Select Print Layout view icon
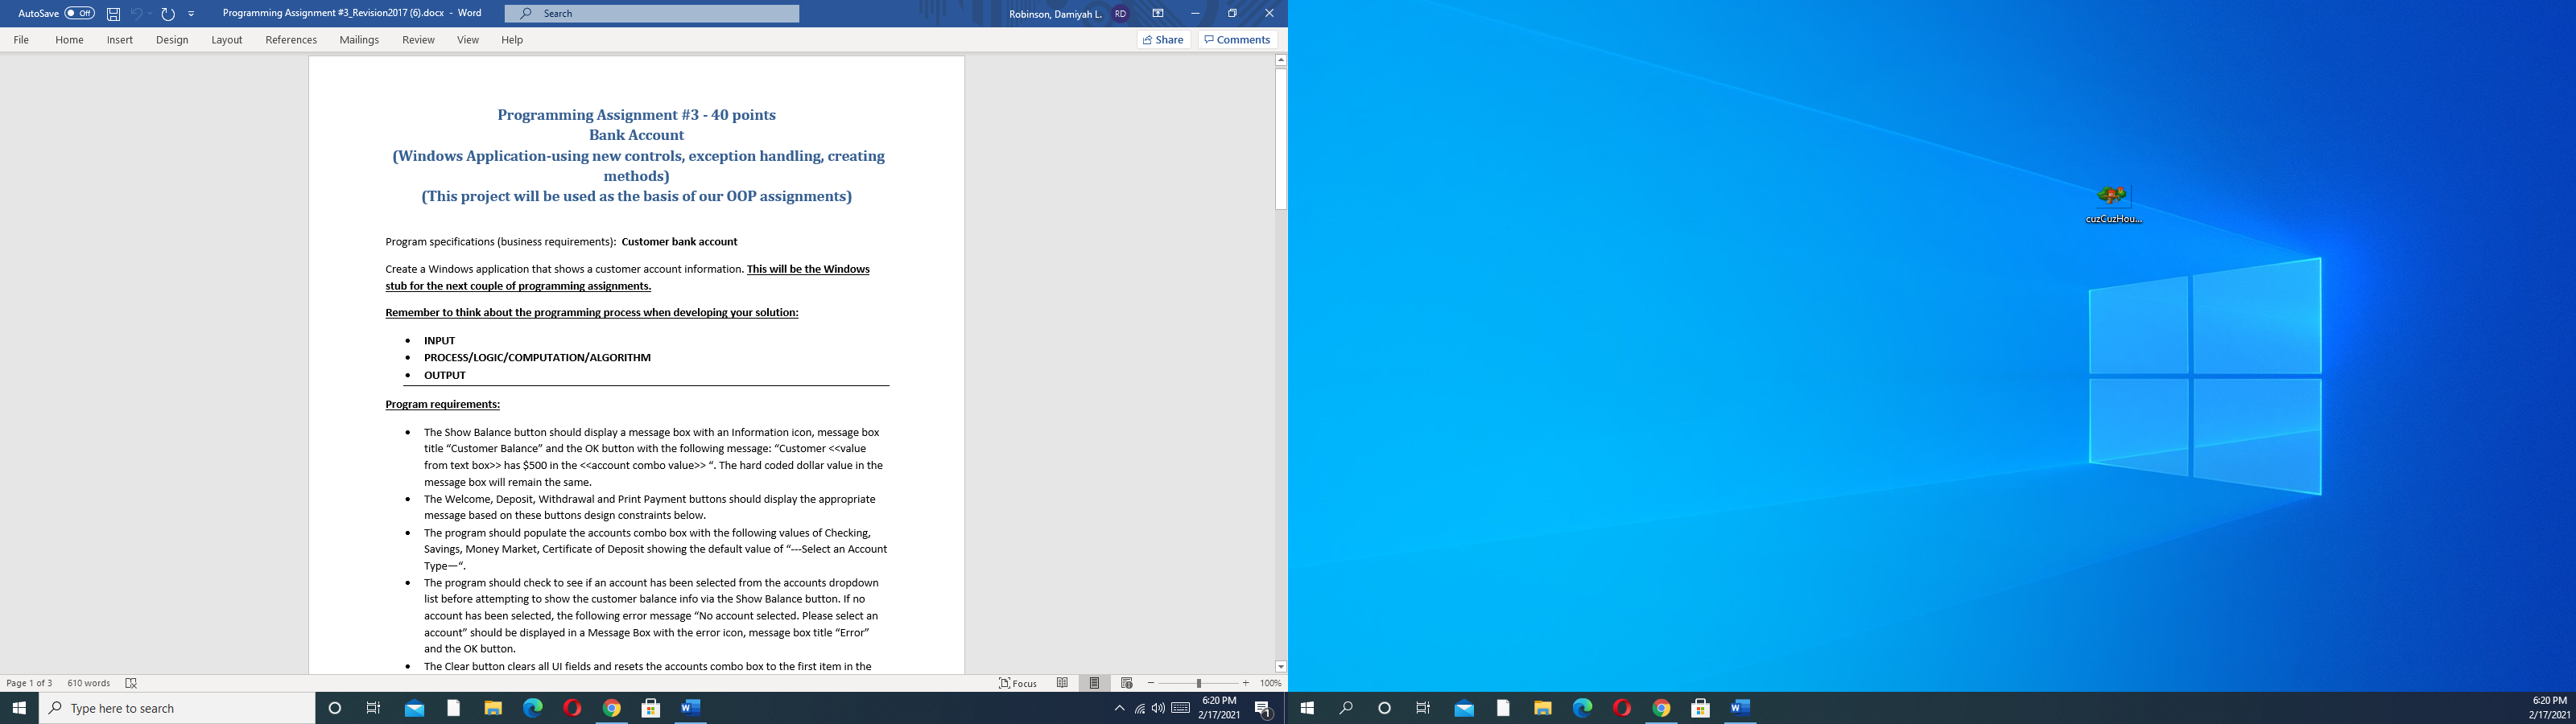This screenshot has width=2576, height=724. click(x=1096, y=683)
